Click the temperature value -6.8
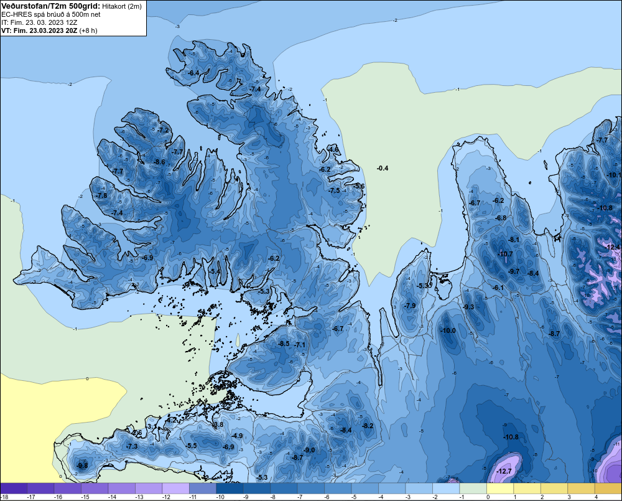622x501 pixels. click(501, 218)
